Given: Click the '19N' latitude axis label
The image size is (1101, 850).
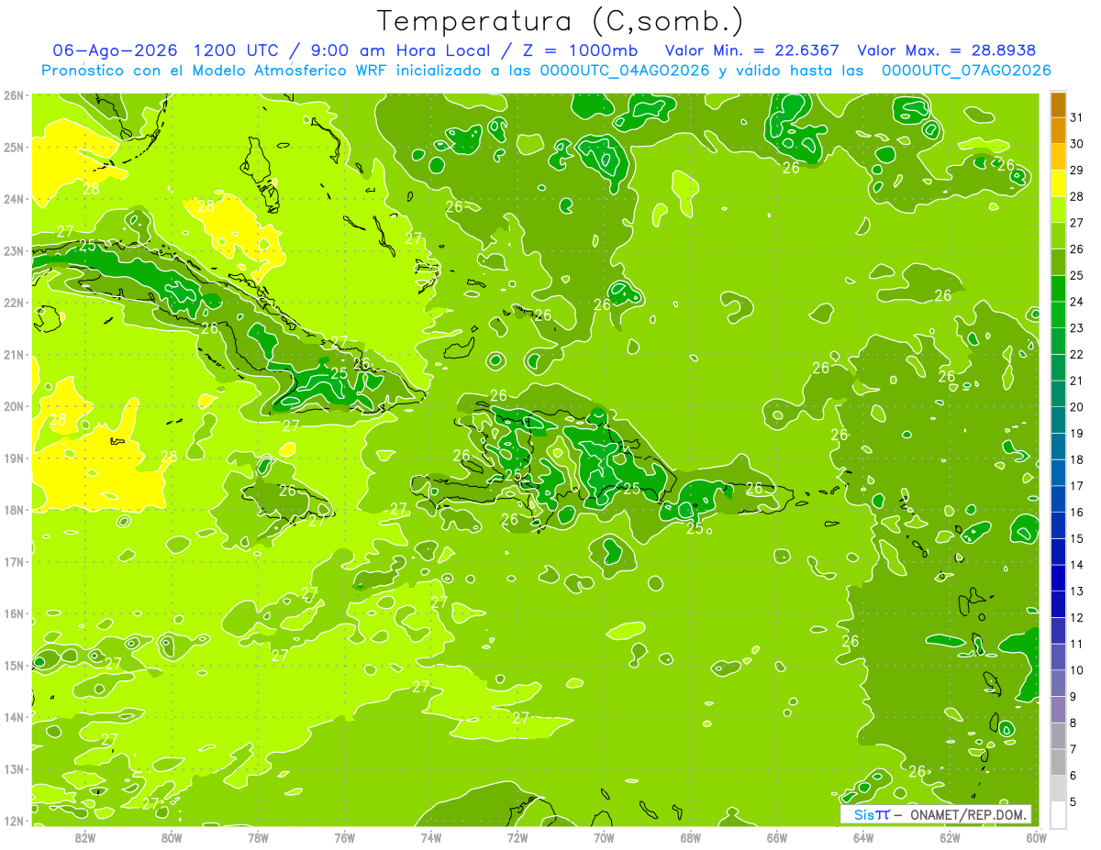Looking at the screenshot, I should point(13,458).
